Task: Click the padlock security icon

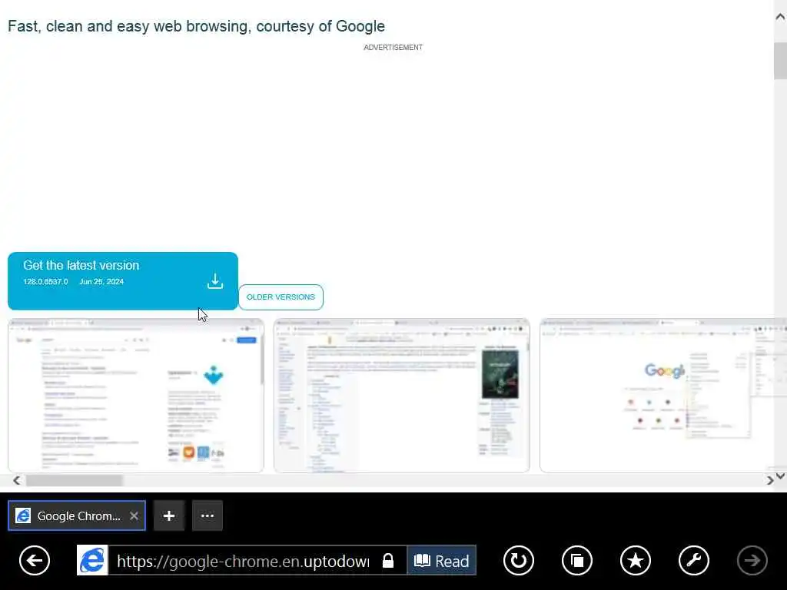Action: point(388,560)
